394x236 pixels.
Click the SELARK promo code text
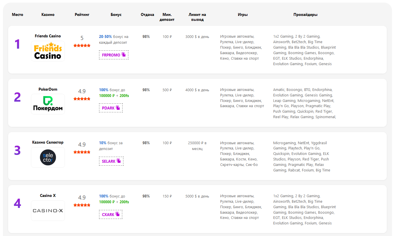click(x=109, y=161)
